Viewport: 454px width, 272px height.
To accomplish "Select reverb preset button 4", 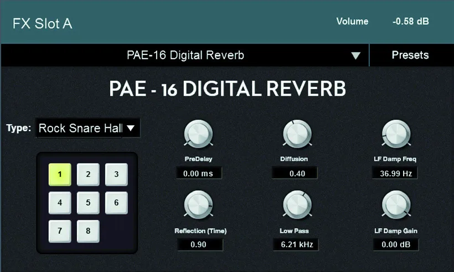I will tap(60, 203).
